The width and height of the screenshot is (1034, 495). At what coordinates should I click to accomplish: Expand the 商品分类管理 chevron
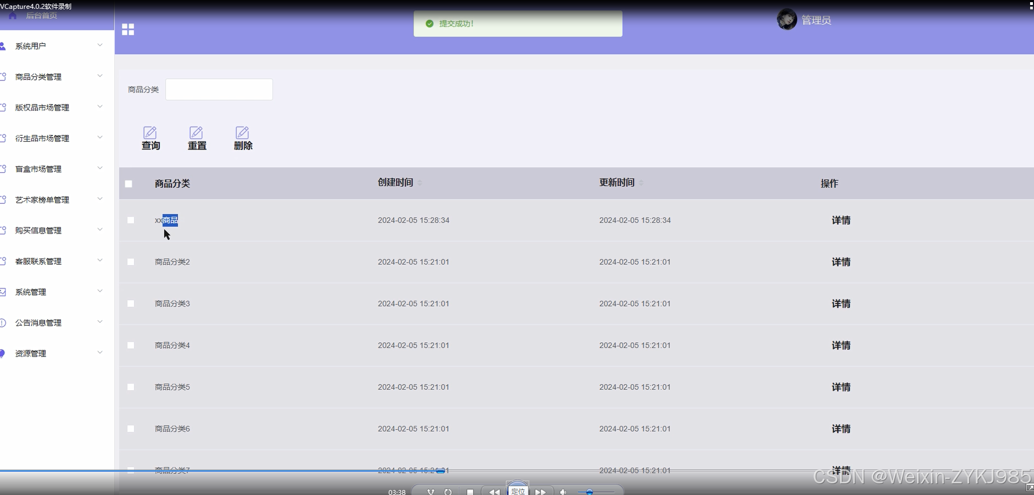(x=100, y=76)
